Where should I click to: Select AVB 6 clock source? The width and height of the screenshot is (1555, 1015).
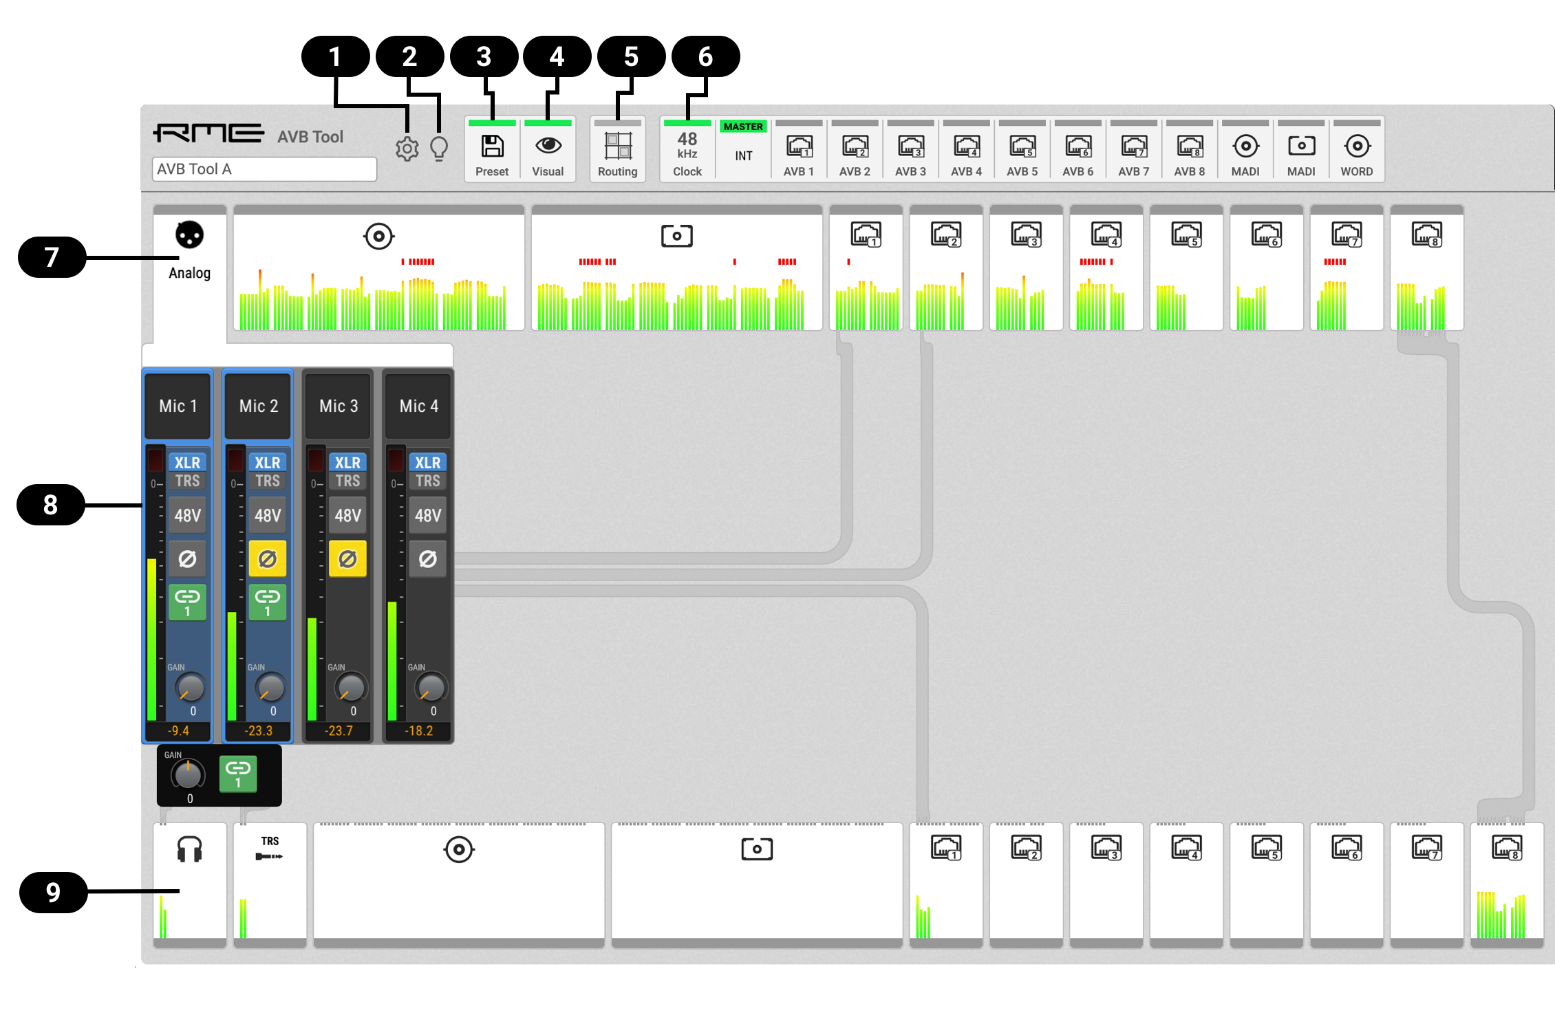[1077, 149]
